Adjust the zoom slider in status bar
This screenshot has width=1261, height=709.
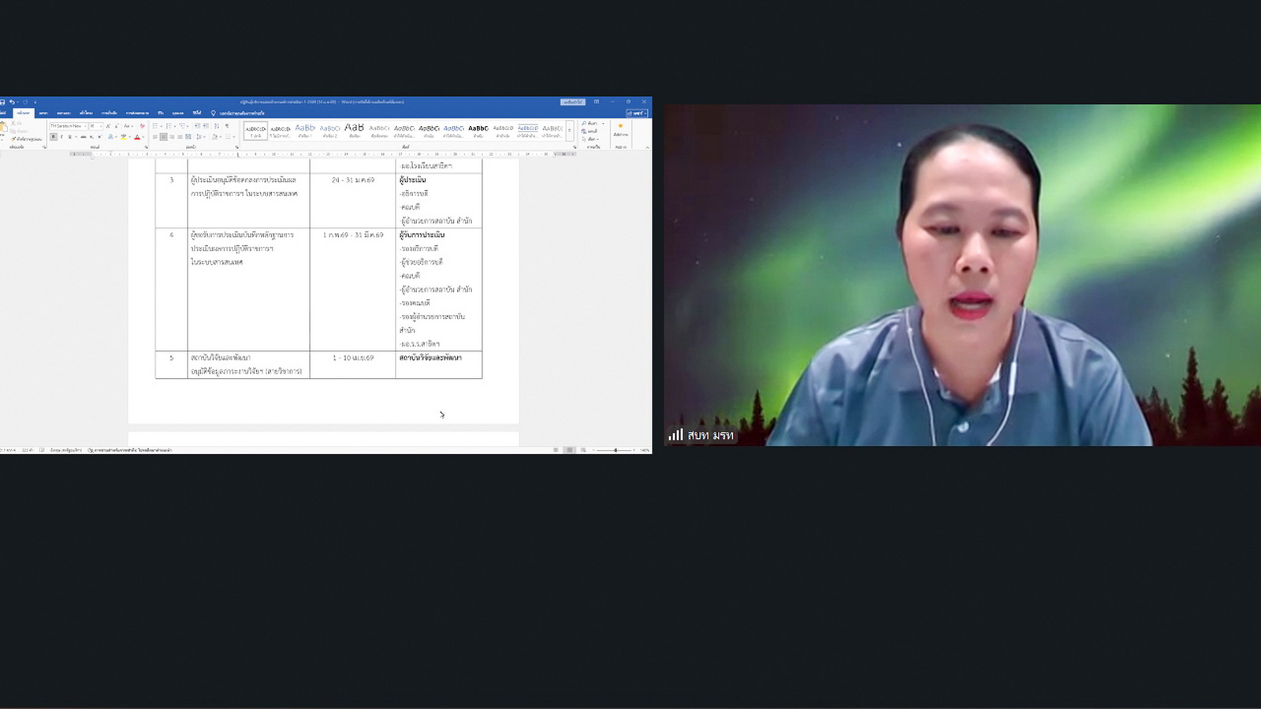[x=616, y=450]
